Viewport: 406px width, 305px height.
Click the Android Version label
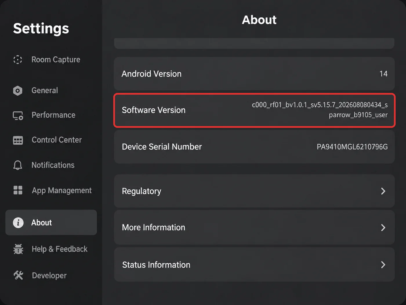151,74
